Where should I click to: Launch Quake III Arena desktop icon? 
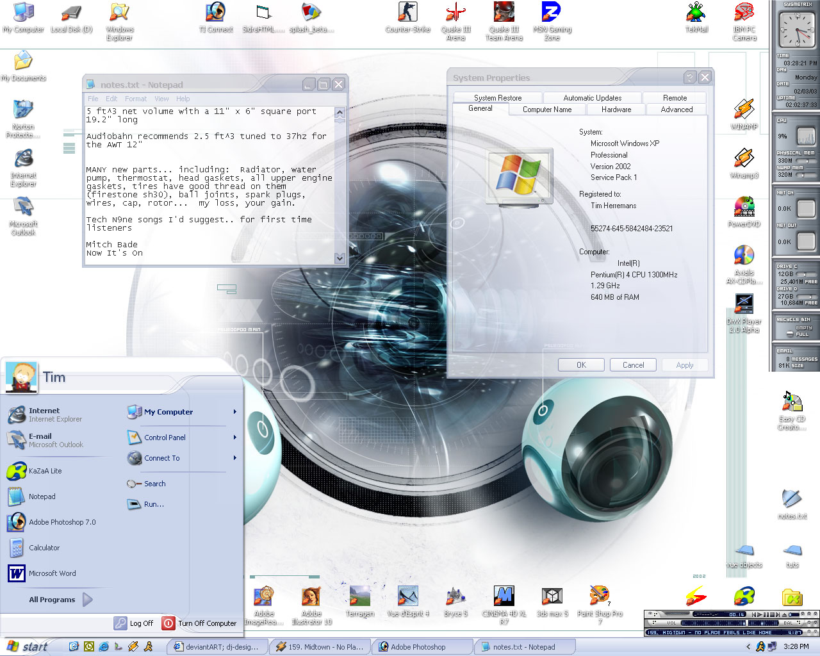pyautogui.click(x=455, y=22)
